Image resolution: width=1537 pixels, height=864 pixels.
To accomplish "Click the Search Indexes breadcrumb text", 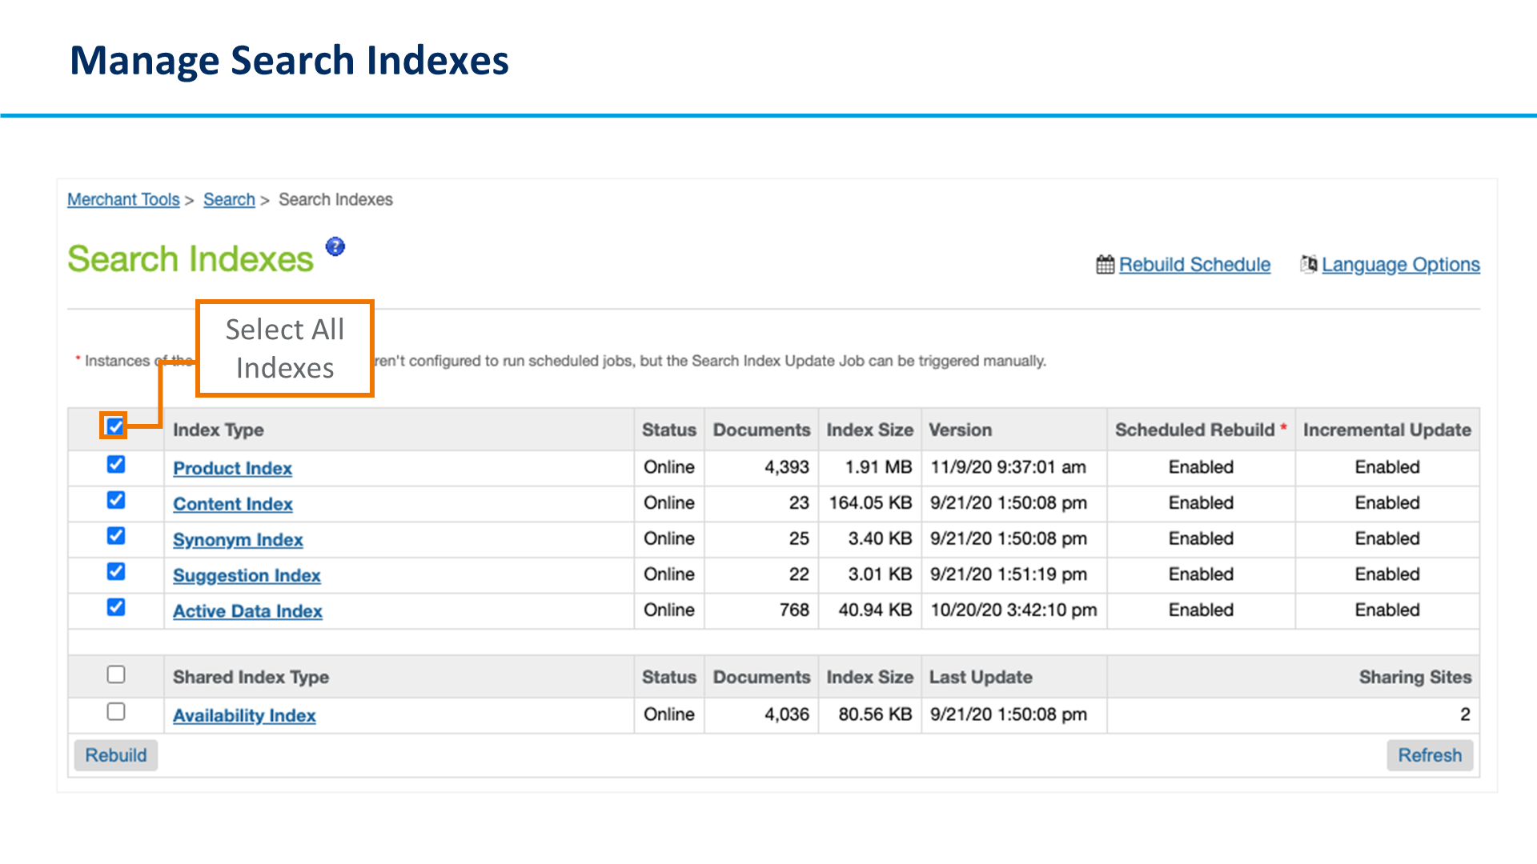I will coord(335,199).
